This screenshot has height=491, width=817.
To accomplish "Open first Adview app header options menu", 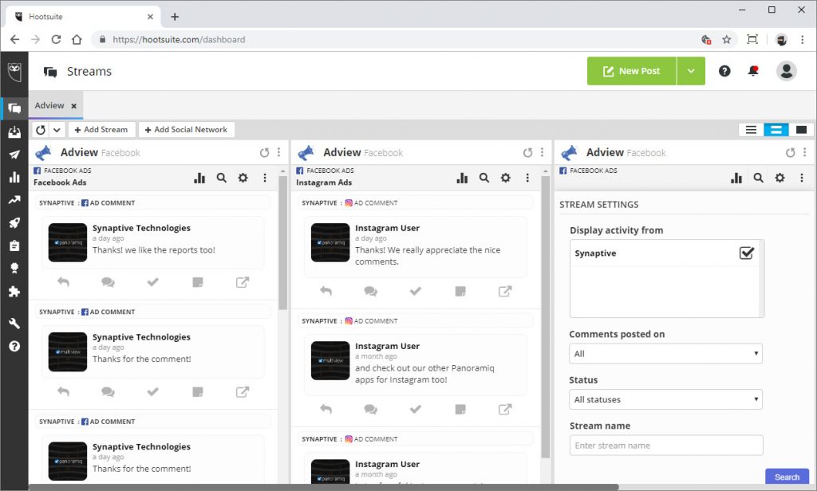I will (278, 152).
